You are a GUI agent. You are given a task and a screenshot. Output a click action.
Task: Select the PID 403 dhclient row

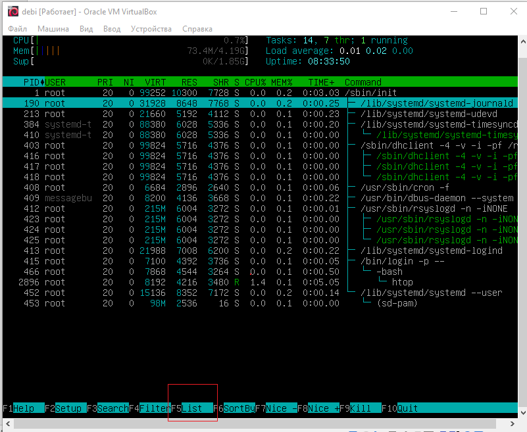(x=260, y=145)
